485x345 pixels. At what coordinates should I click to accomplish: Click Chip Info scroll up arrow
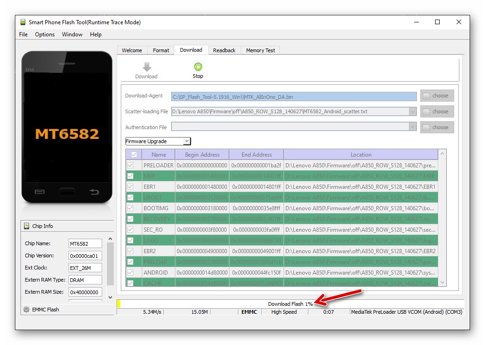[x=110, y=239]
